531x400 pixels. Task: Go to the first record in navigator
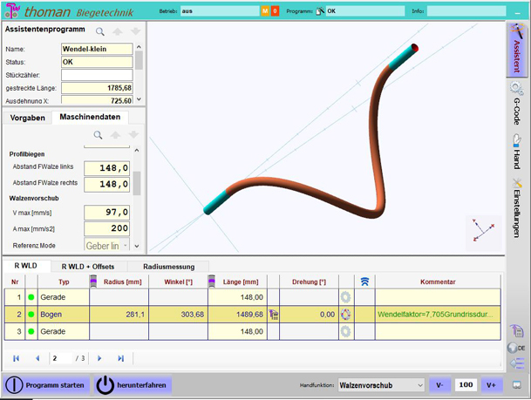click(16, 358)
